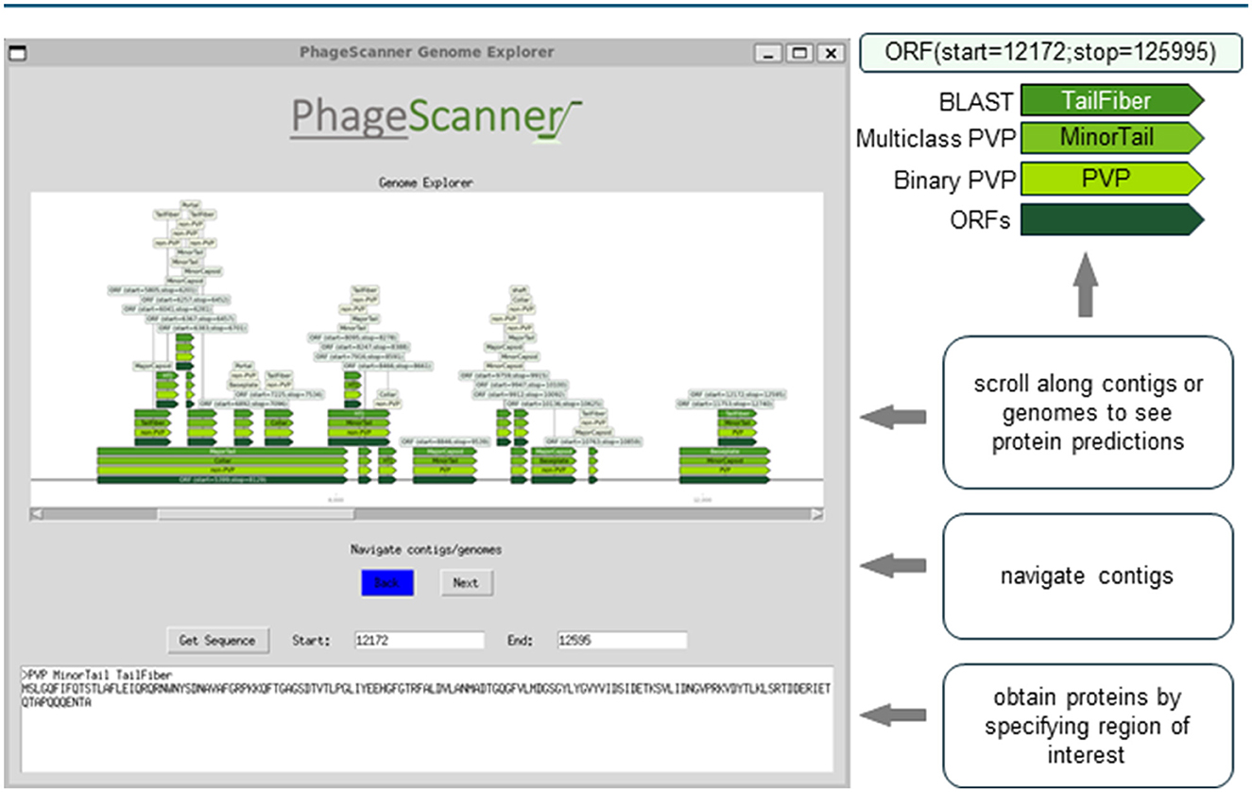Open the window menu icon in title bar
The height and width of the screenshot is (792, 1252).
click(x=17, y=53)
